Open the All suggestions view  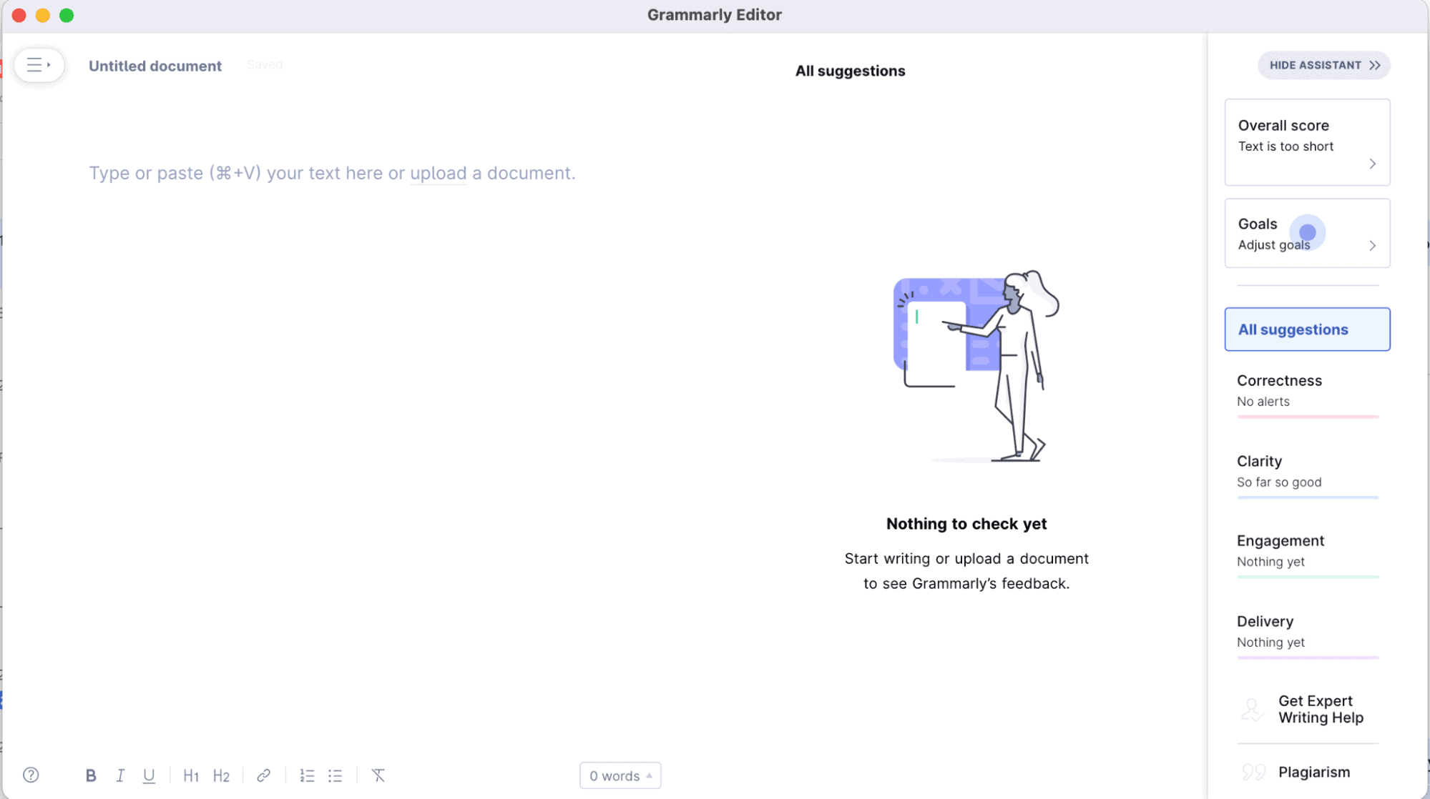tap(1307, 329)
